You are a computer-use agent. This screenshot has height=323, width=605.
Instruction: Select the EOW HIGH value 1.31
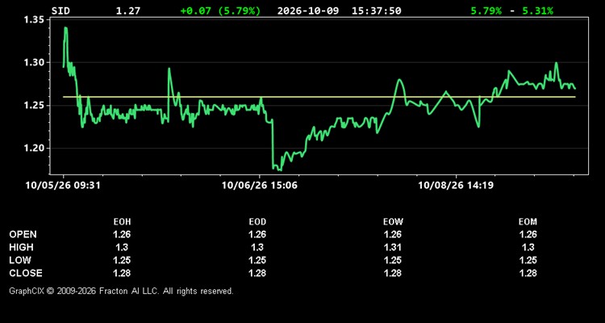393,247
